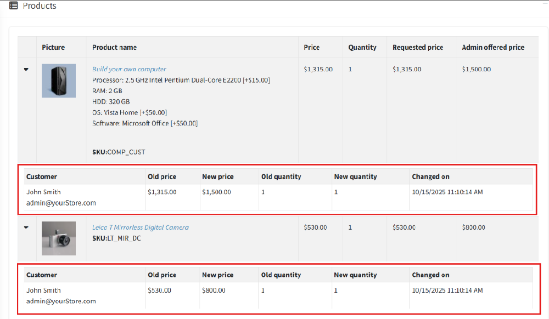Image resolution: width=549 pixels, height=319 pixels.
Task: Click the Picture column header
Action: pos(53,48)
